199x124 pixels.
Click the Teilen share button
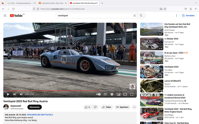107,107
